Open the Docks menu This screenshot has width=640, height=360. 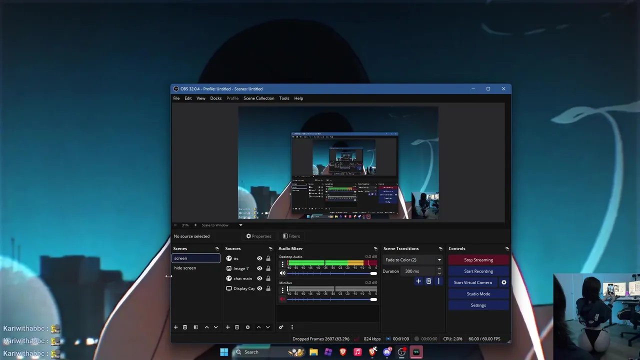click(x=215, y=98)
